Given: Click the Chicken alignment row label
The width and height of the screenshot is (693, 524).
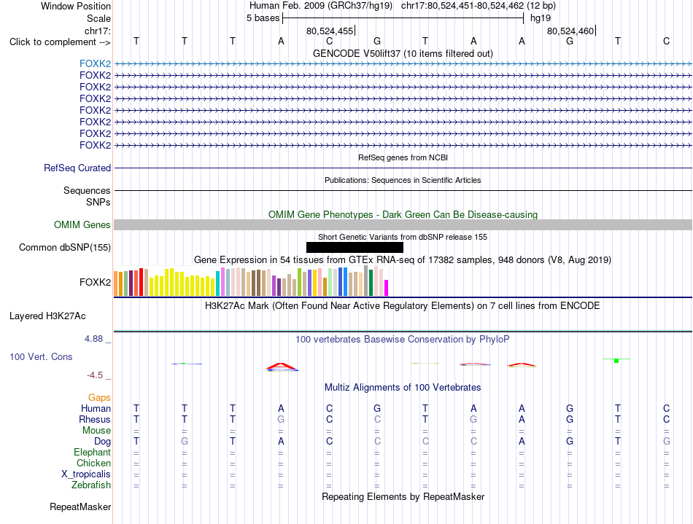Looking at the screenshot, I should 93,463.
